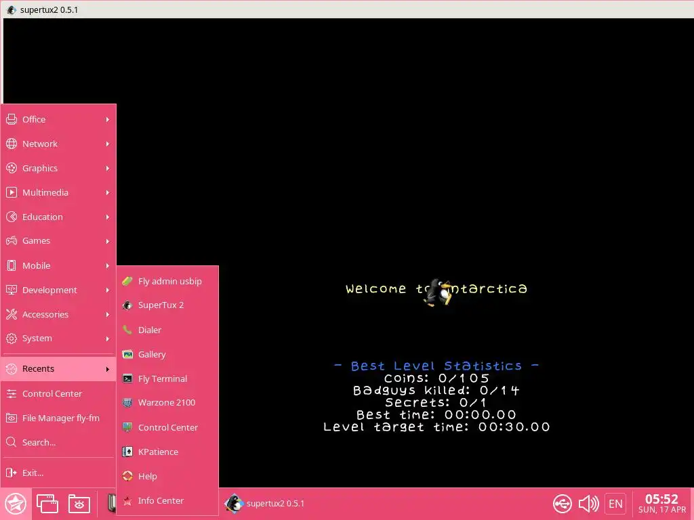Choose the Search... menu entry

tap(58, 442)
